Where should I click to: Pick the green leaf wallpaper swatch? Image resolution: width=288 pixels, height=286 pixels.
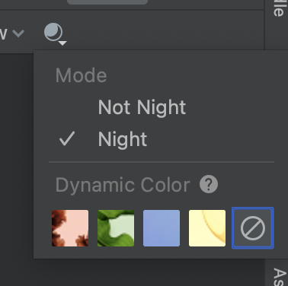click(116, 228)
